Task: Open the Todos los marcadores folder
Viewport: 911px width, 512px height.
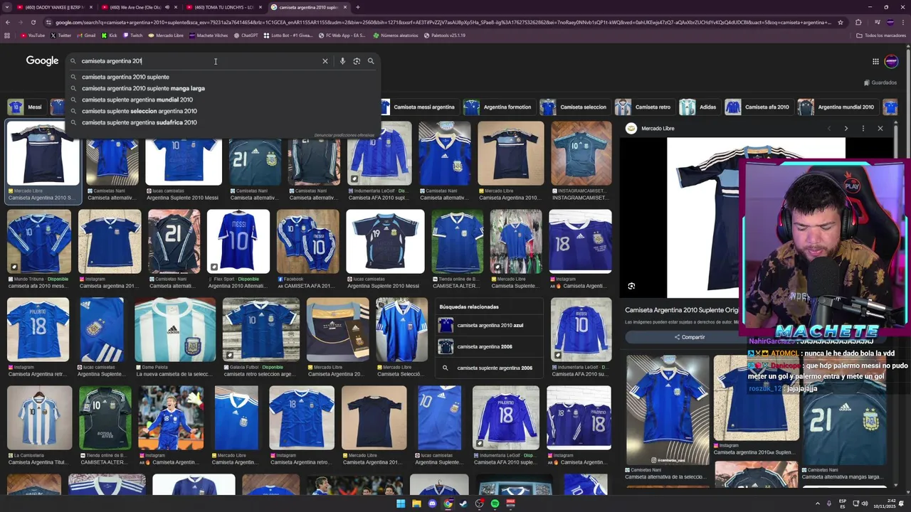Action: (x=881, y=35)
